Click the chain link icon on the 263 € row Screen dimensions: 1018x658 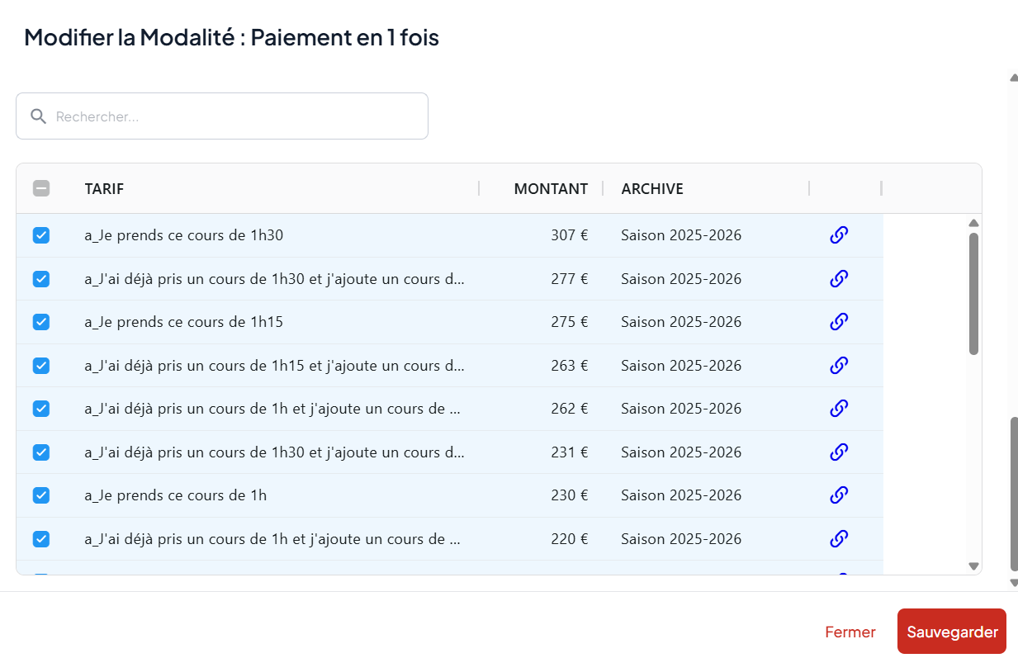(x=838, y=365)
